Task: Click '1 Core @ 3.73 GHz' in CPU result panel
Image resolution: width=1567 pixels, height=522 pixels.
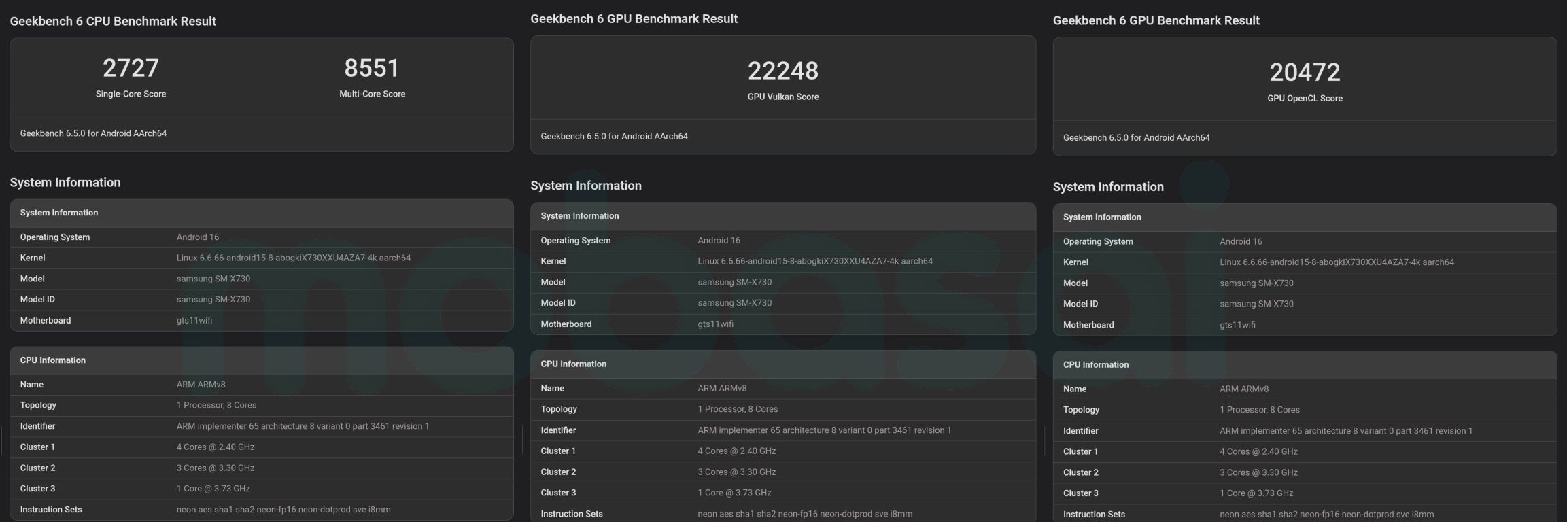Action: pos(213,489)
